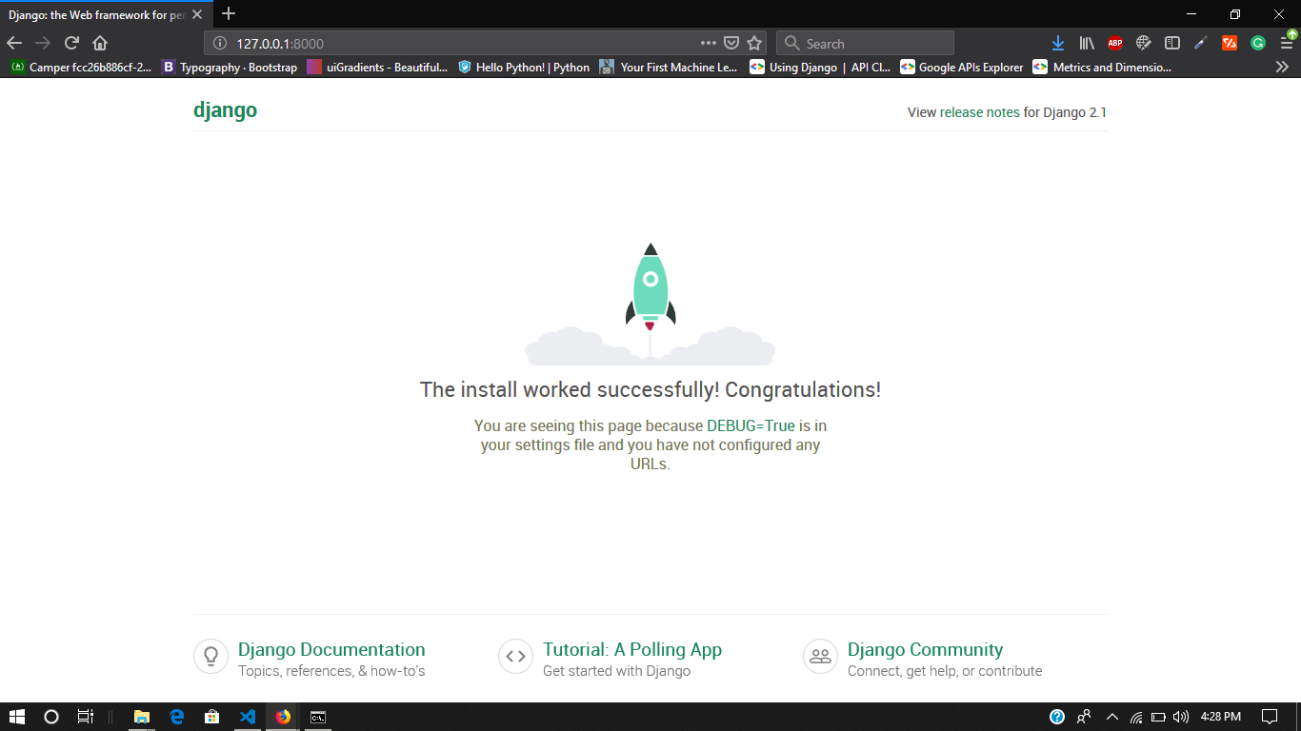Open the Grammarly extension
Image resolution: width=1301 pixels, height=731 pixels.
tap(1258, 43)
